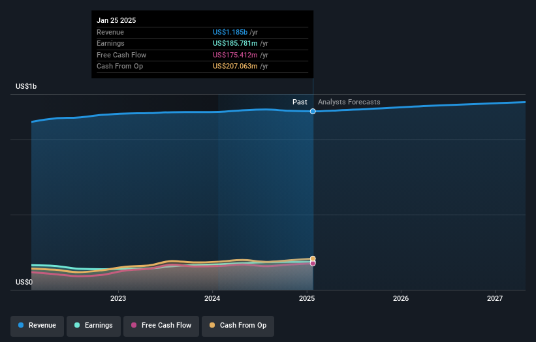Click the orange Cash From Op data point

[313, 258]
